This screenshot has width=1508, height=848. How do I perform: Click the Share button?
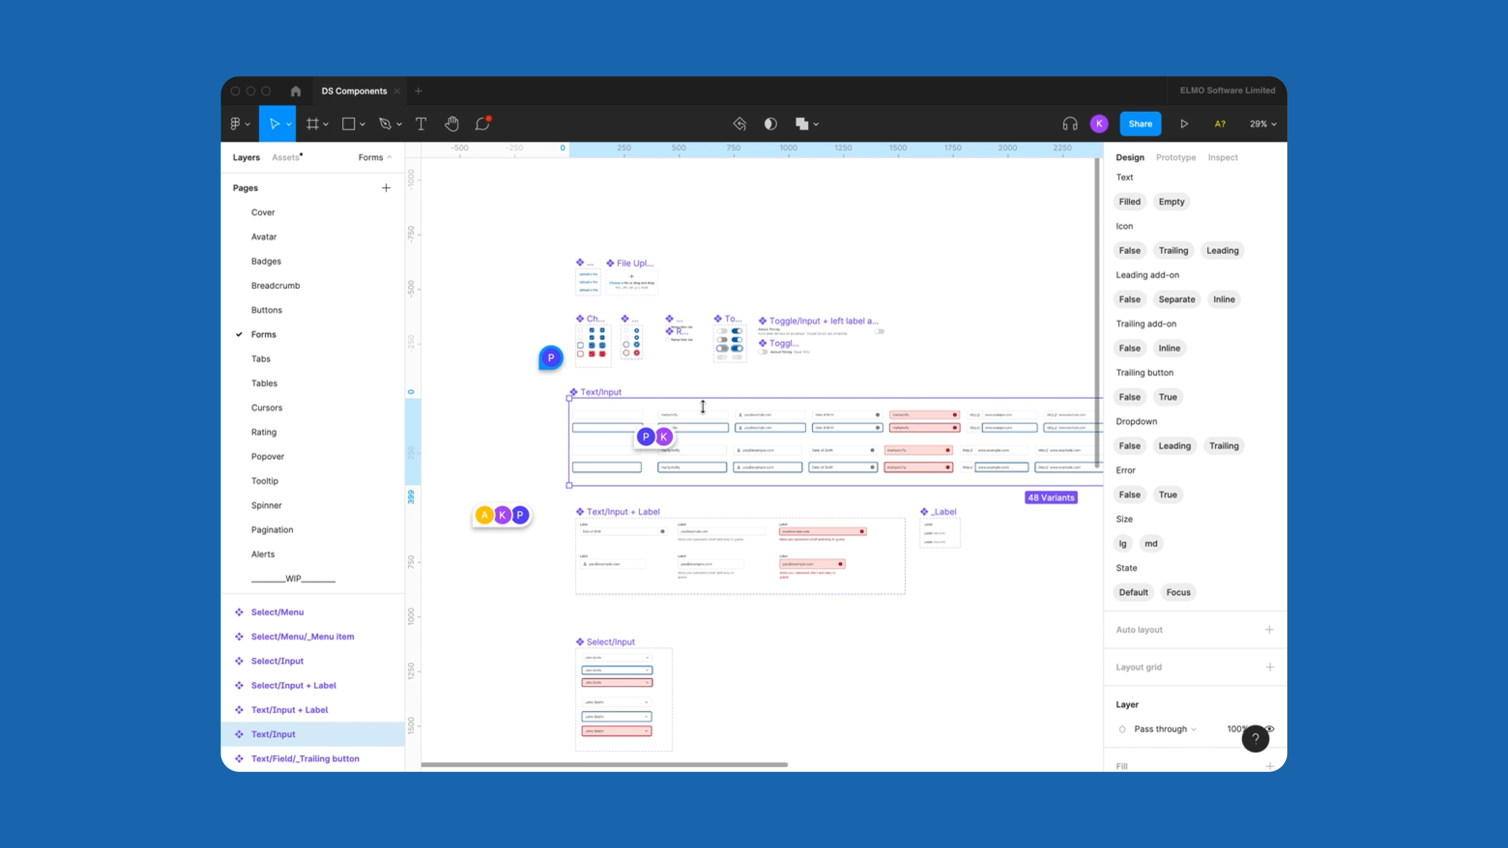pyautogui.click(x=1140, y=124)
